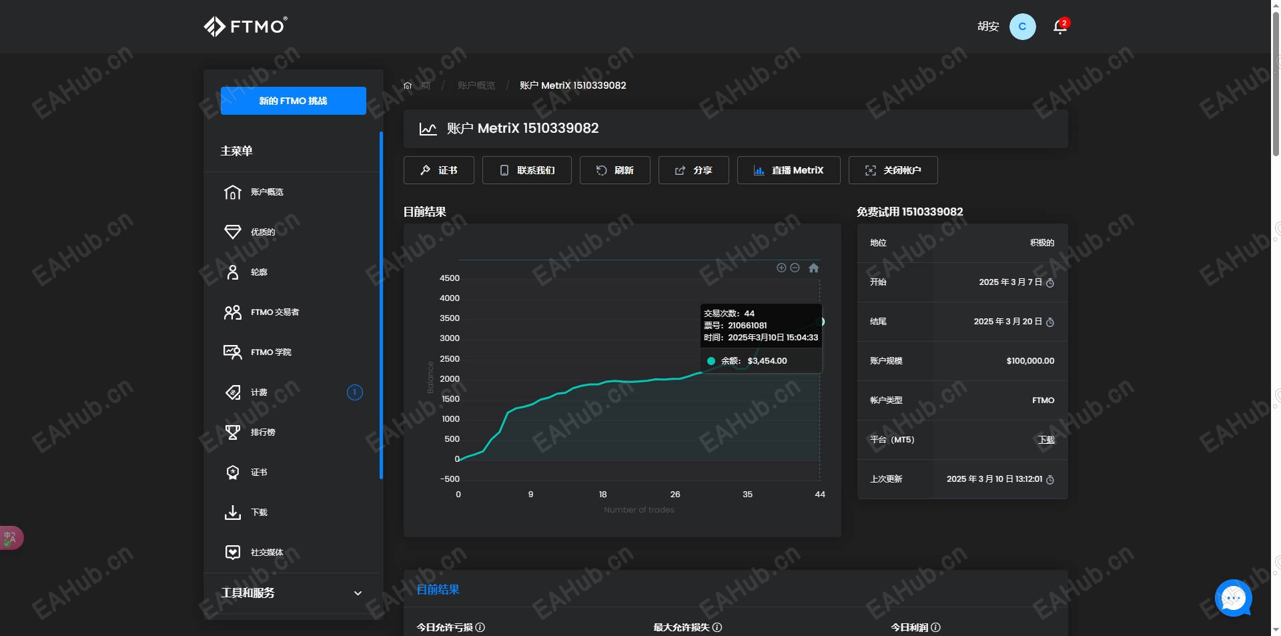Click the 帐户类型 value FTMO
The width and height of the screenshot is (1281, 636).
(1043, 400)
